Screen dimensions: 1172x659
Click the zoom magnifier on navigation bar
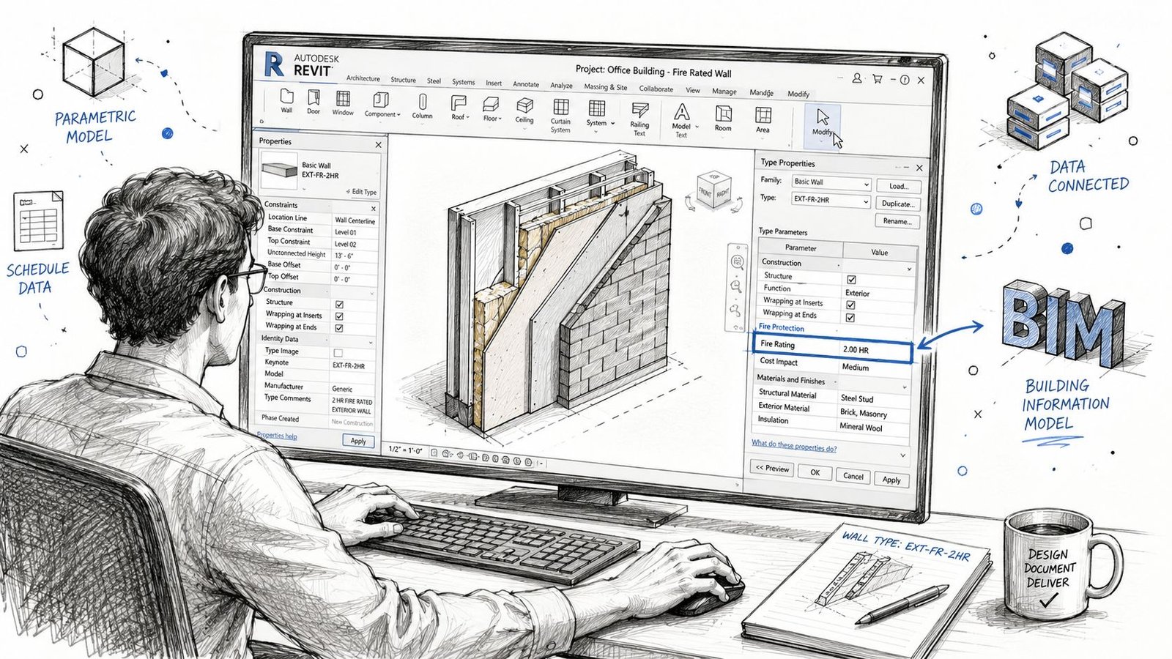(737, 286)
